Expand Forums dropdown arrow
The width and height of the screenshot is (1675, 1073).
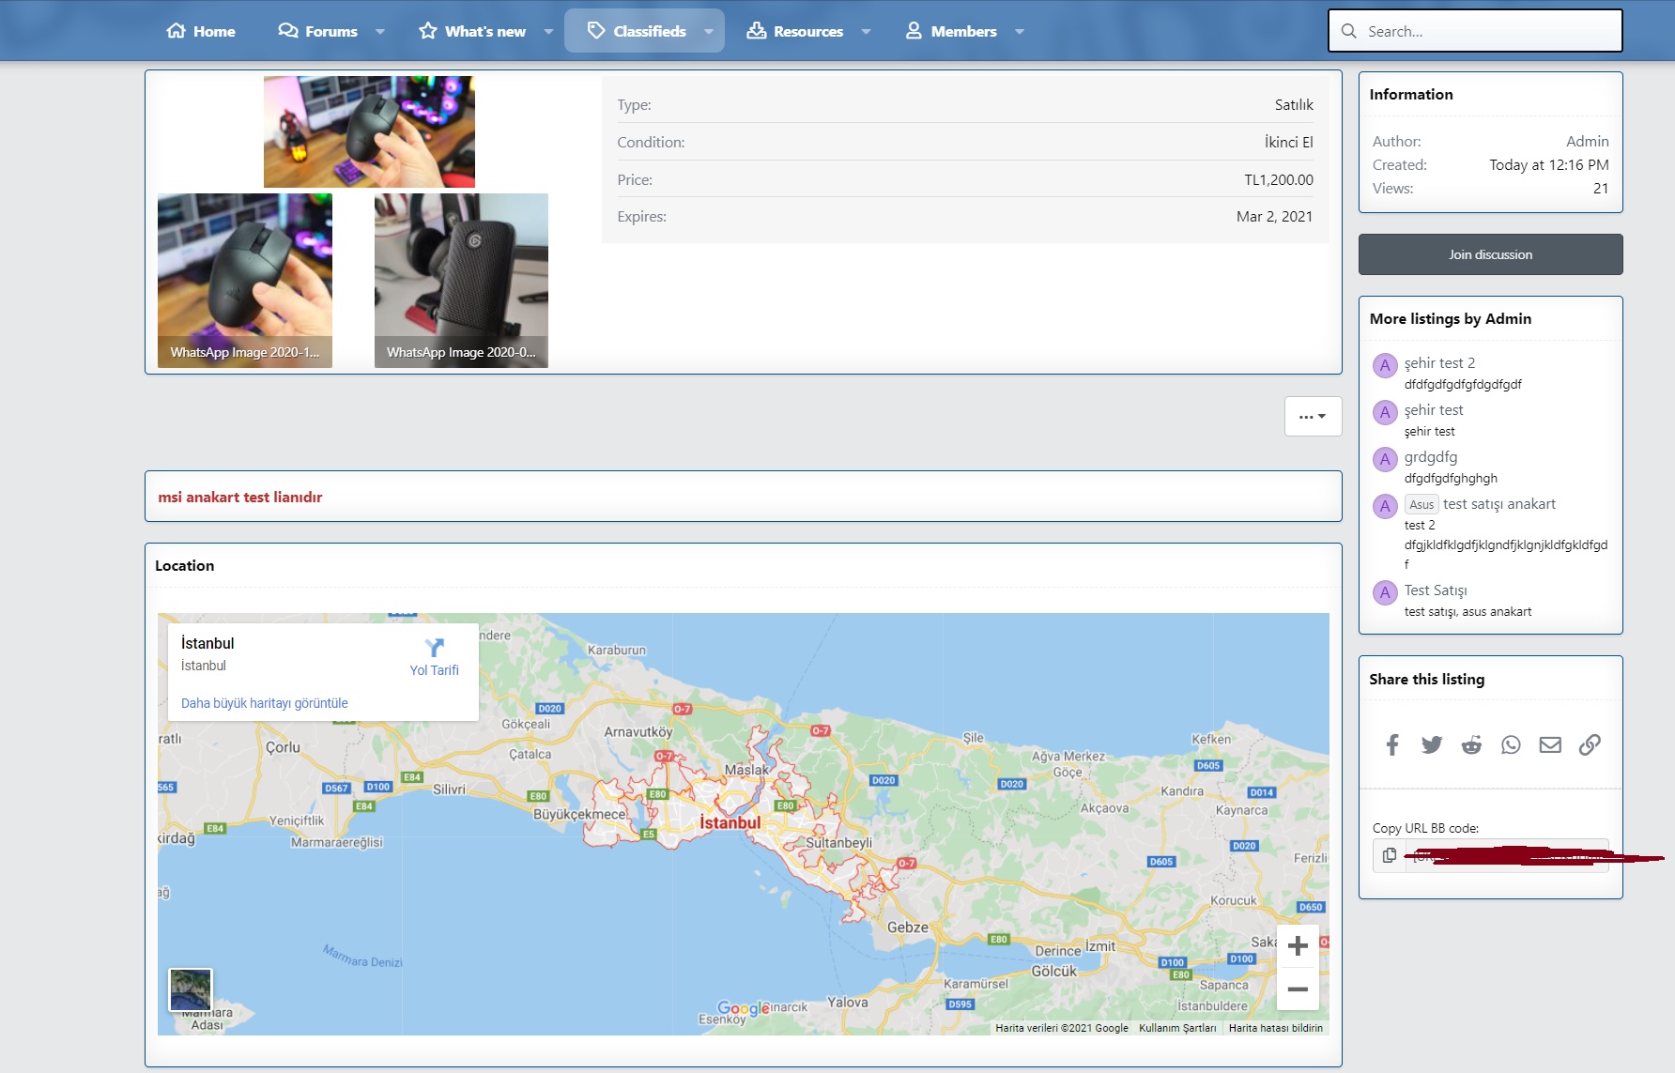380,31
